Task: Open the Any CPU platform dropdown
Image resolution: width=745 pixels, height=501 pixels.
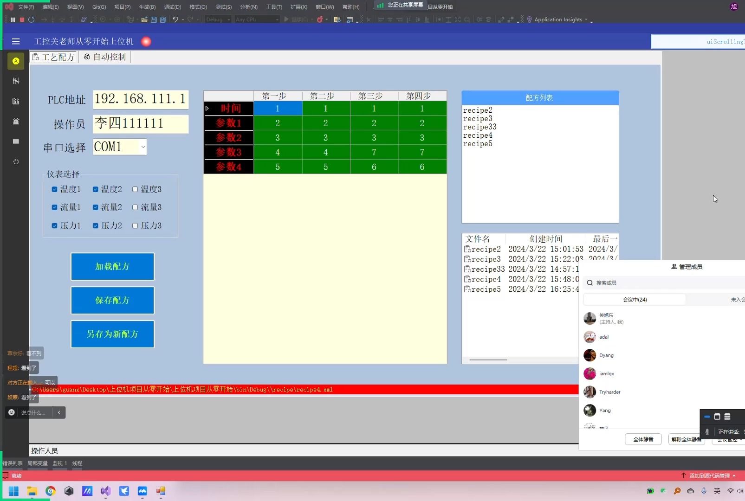Action: 257,19
